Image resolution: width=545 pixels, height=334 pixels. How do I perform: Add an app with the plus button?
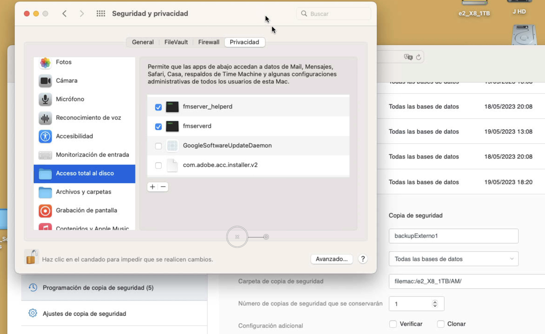pyautogui.click(x=153, y=187)
